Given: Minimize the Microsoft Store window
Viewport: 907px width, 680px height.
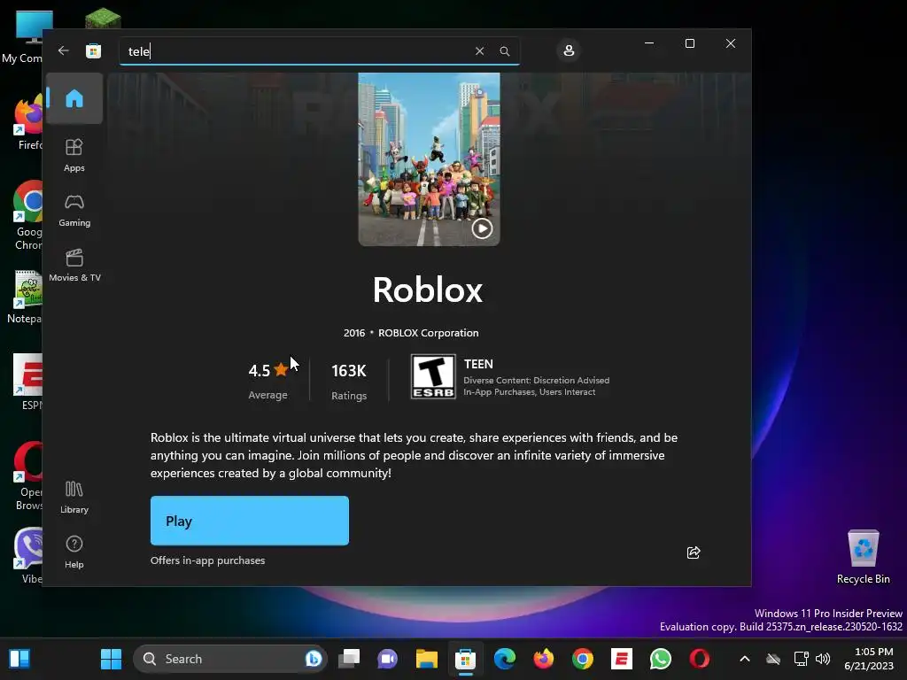Looking at the screenshot, I should point(649,43).
